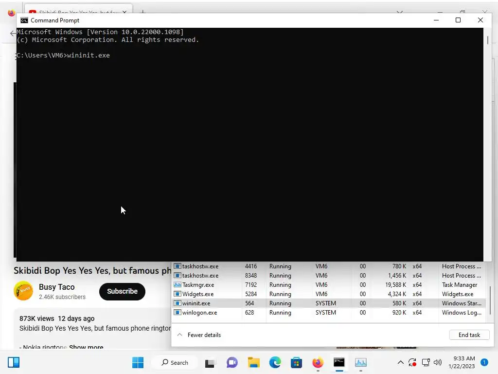Minimize the Command Prompt window
The width and height of the screenshot is (498, 374).
436,20
